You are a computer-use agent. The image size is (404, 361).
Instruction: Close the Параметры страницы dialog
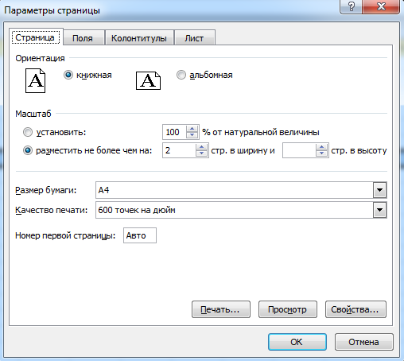pyautogui.click(x=381, y=6)
